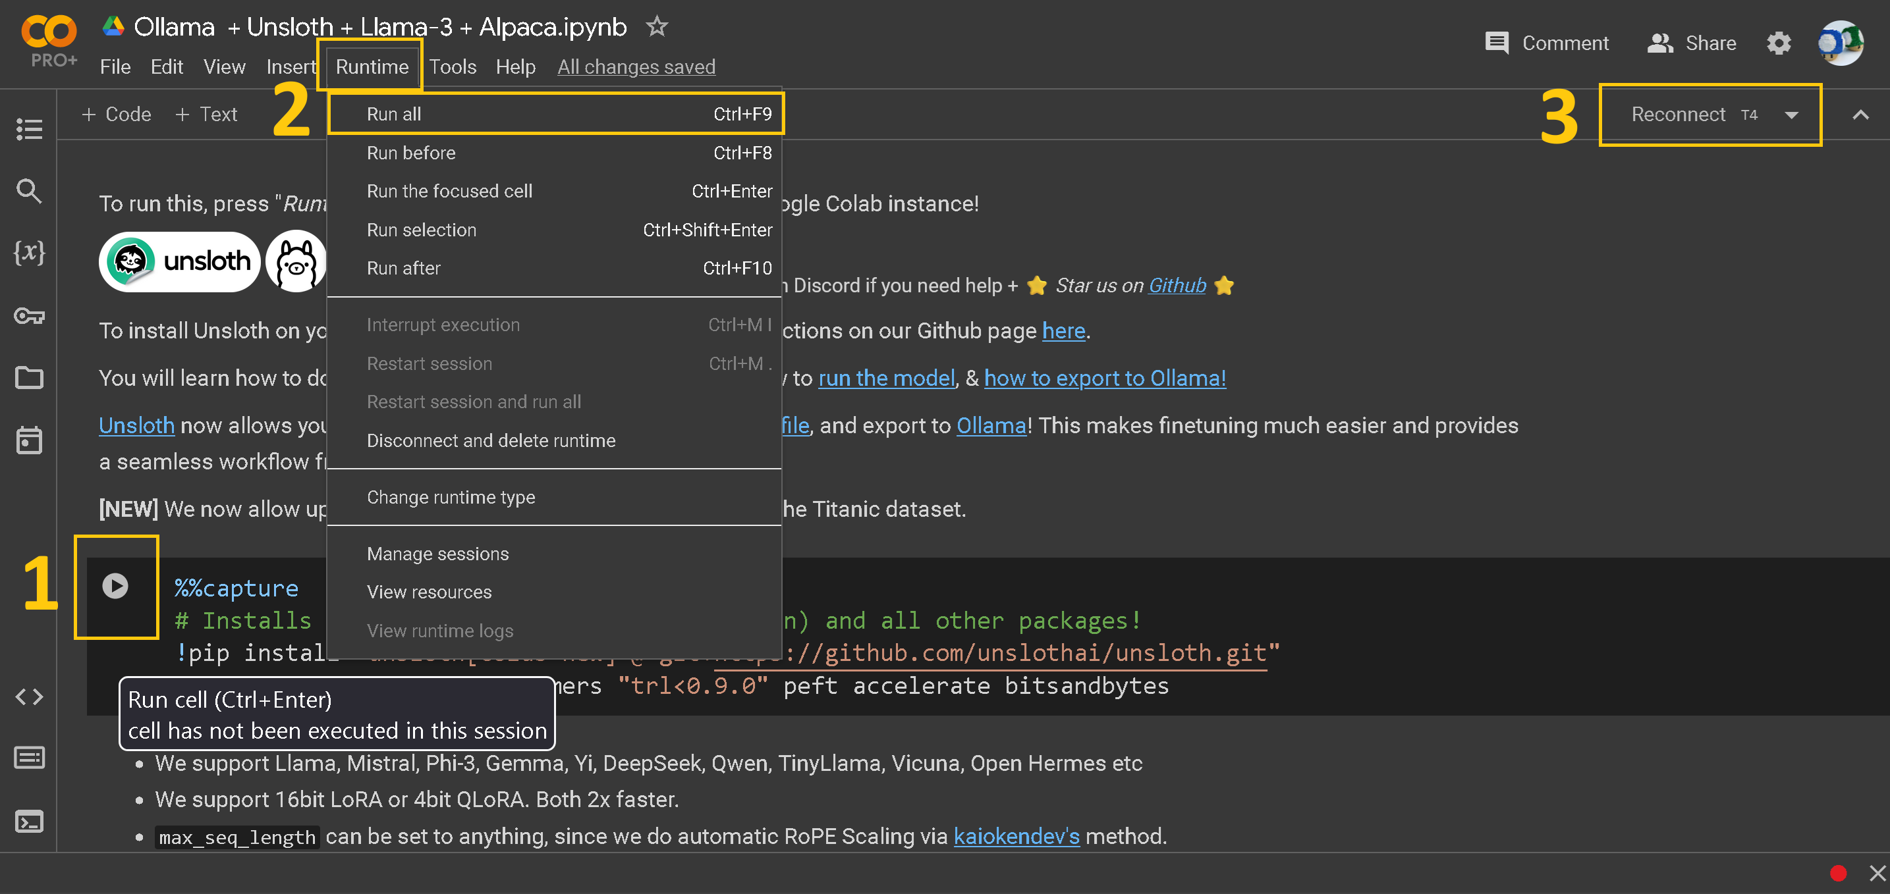
Task: Click the user account avatar
Action: pos(1839,43)
